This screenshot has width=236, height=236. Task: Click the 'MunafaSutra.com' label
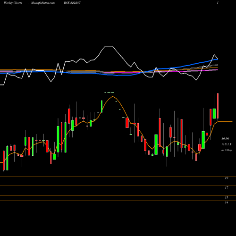click(x=43, y=3)
